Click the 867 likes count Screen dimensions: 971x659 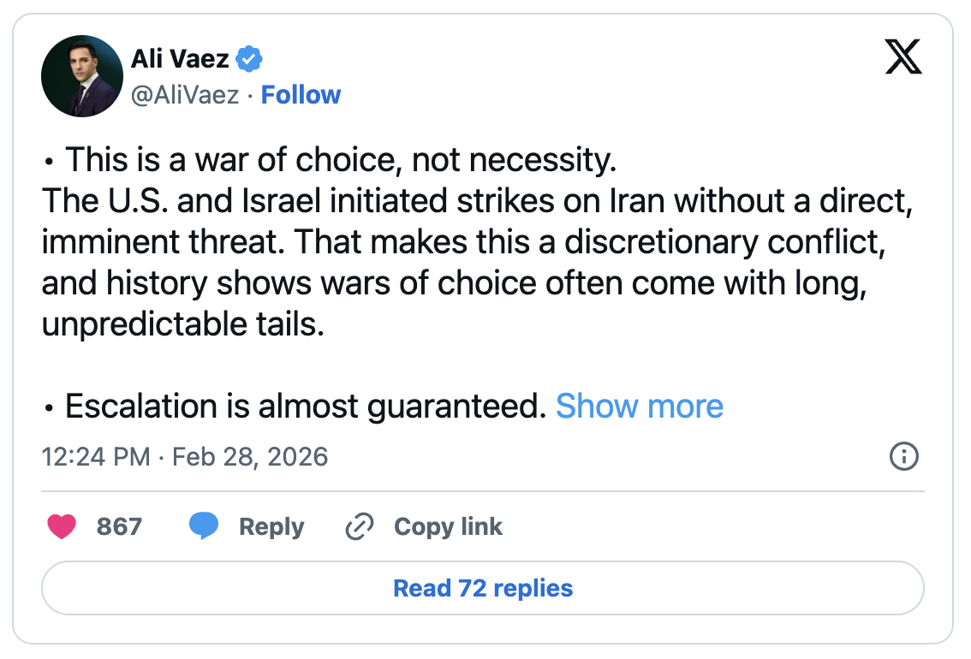[x=119, y=526]
